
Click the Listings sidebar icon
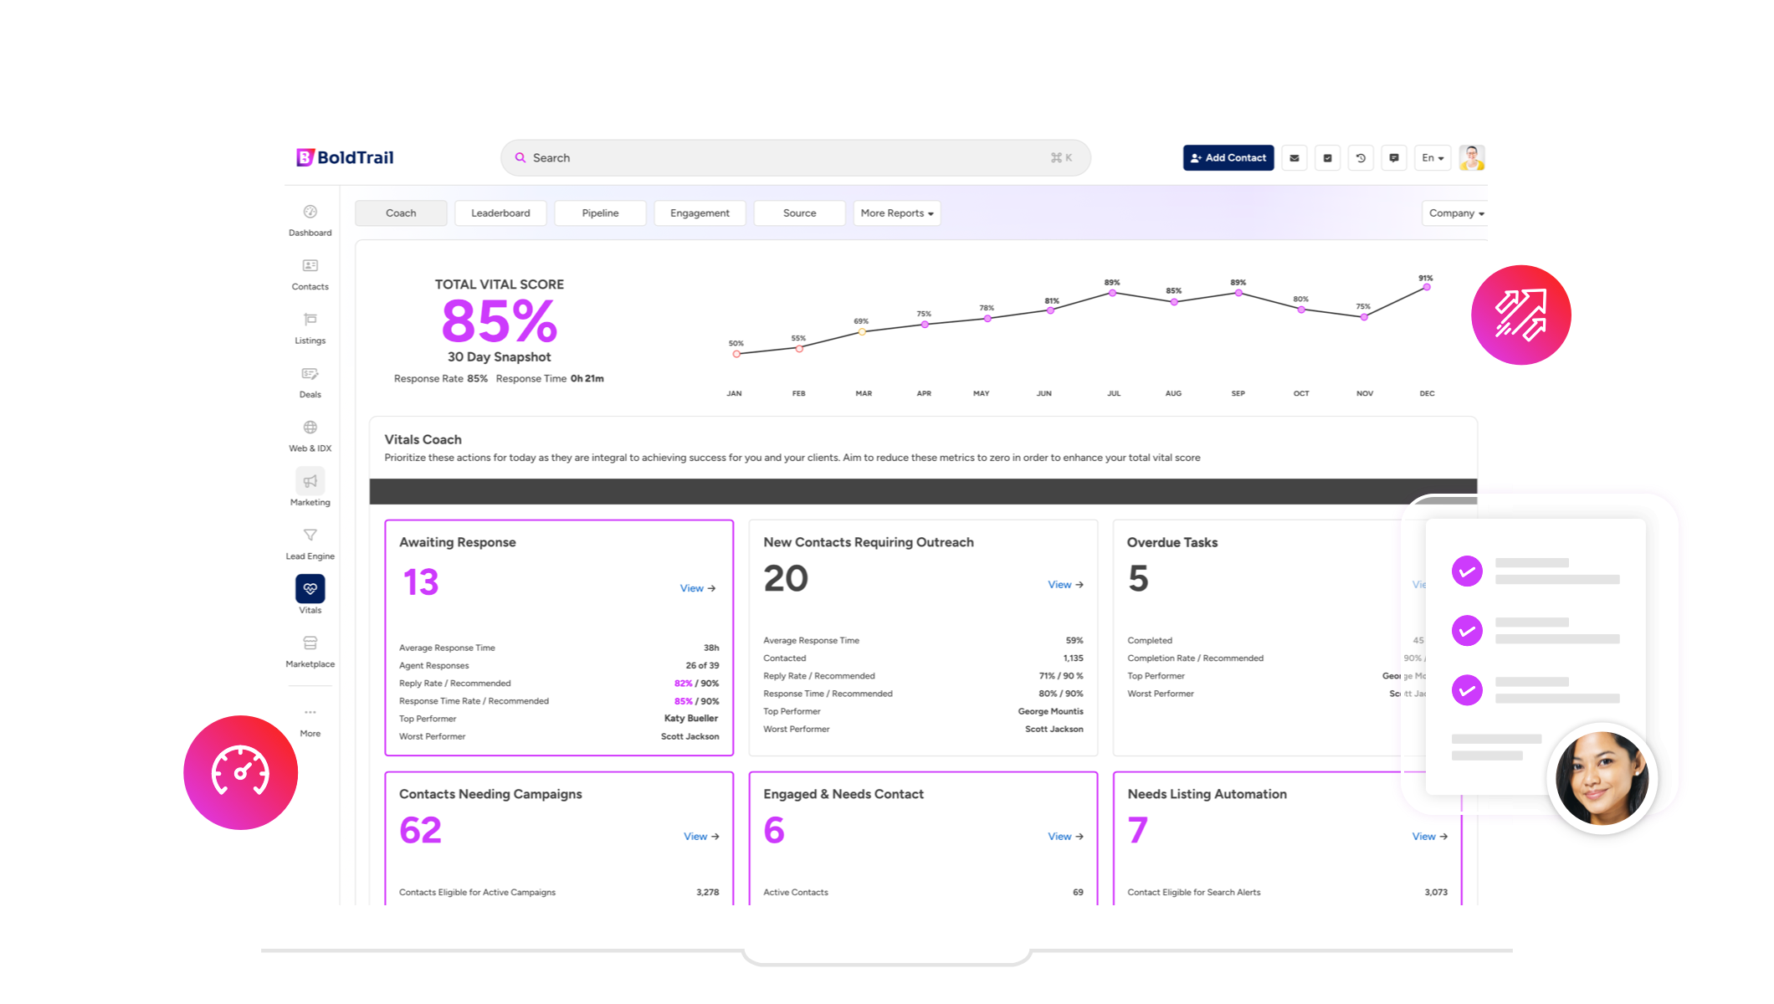point(310,320)
